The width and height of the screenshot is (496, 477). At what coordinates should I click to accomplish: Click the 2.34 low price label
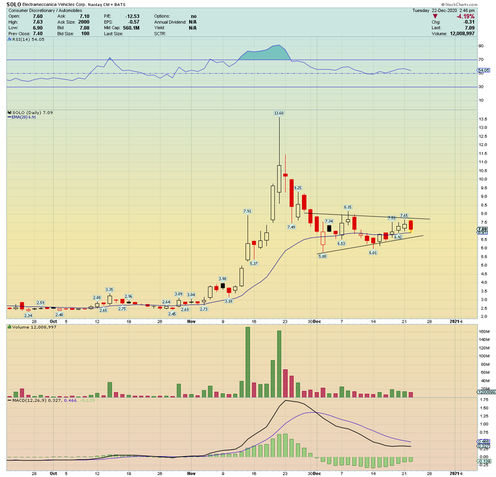point(28,315)
